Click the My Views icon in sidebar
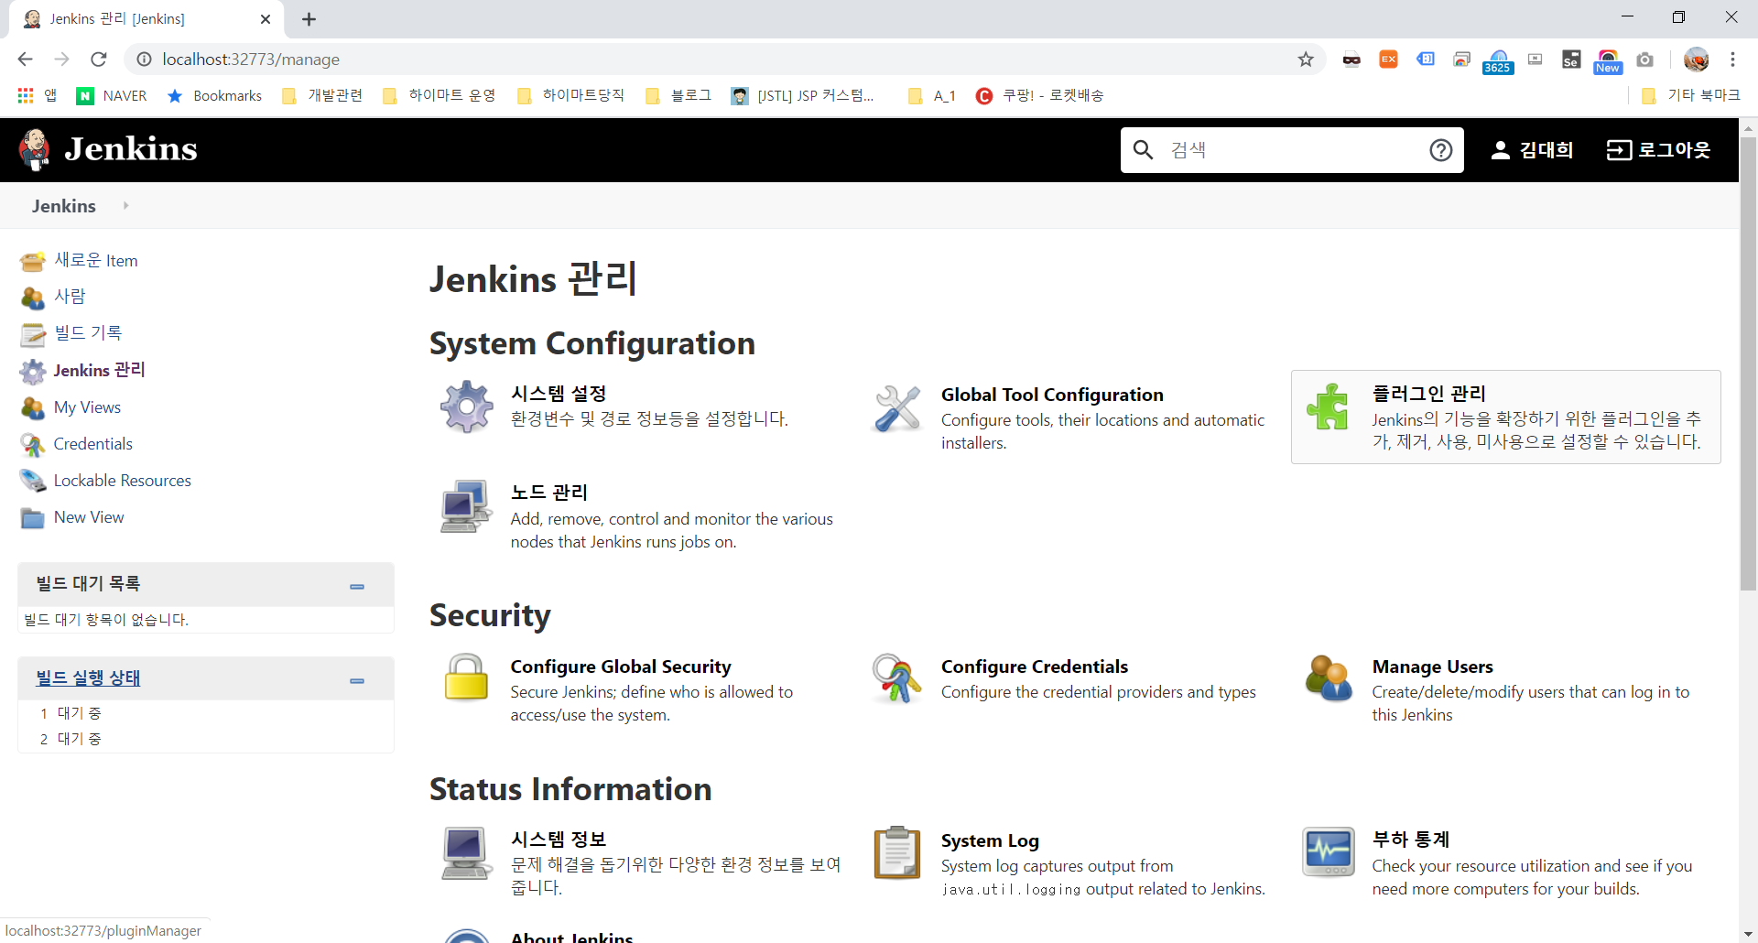Image resolution: width=1758 pixels, height=943 pixels. click(x=33, y=407)
